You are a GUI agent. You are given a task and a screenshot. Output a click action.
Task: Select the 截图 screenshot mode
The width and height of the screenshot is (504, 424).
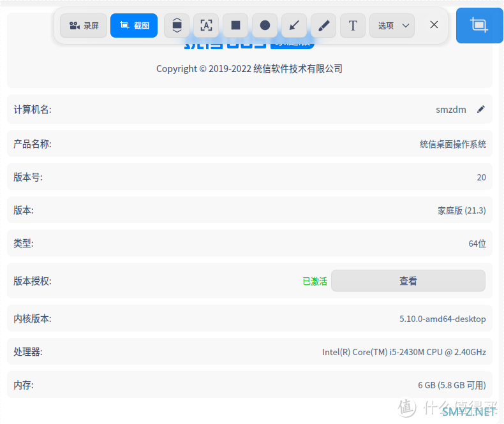[134, 26]
